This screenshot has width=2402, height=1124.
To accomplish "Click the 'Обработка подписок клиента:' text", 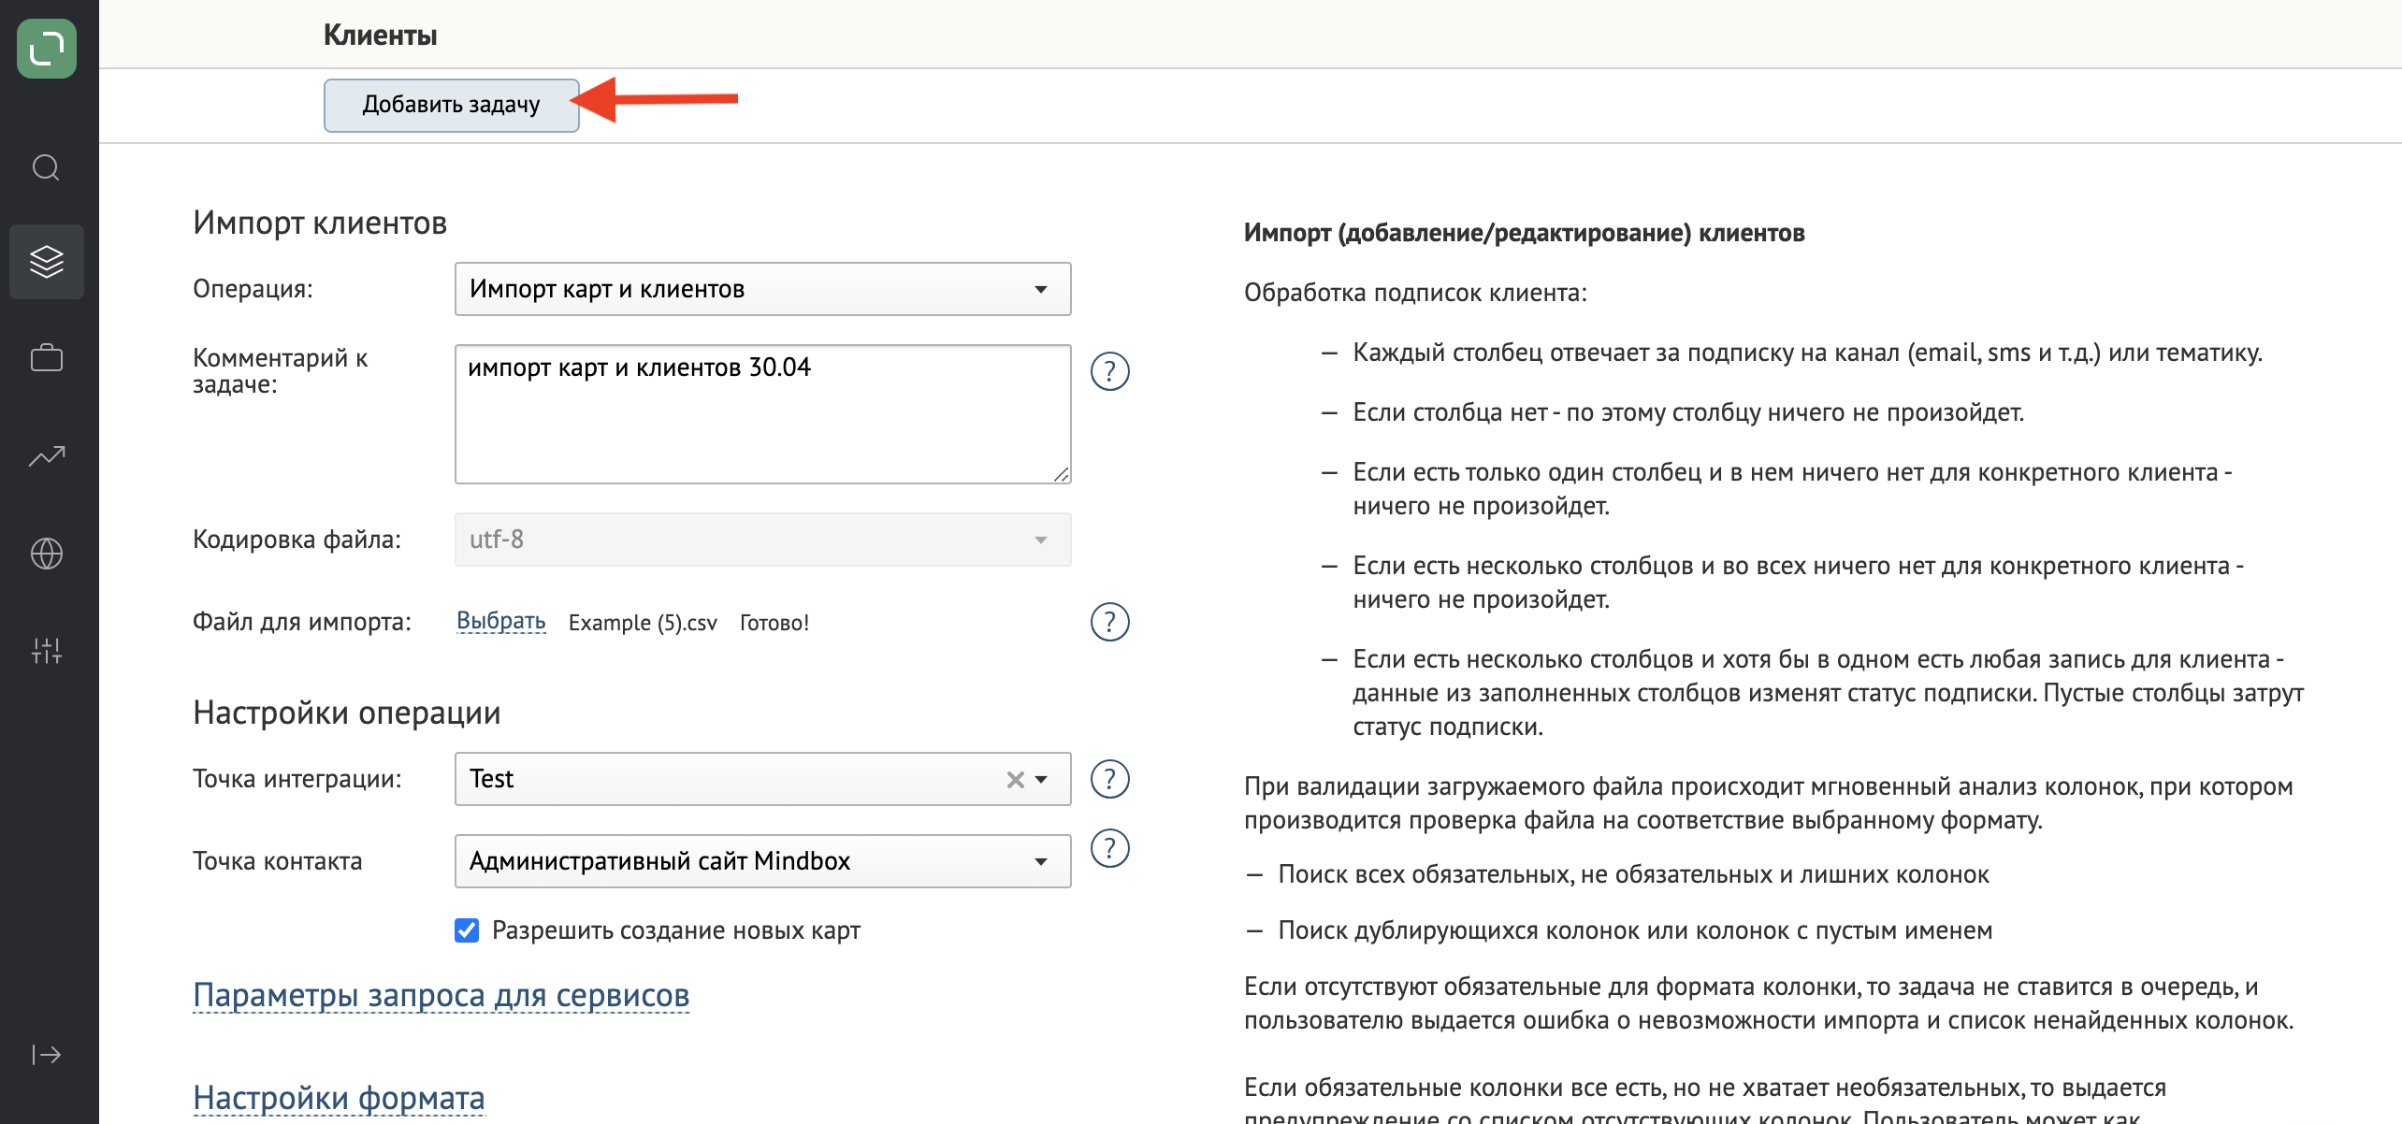I will pos(1415,293).
